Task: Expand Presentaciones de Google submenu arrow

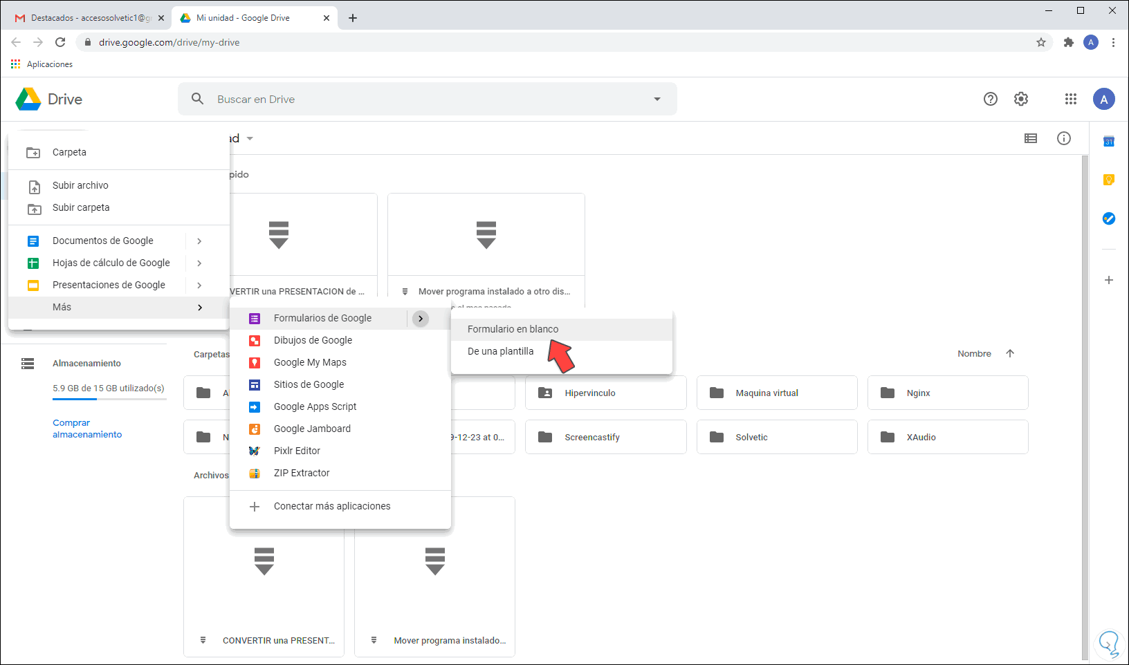Action: 199,285
